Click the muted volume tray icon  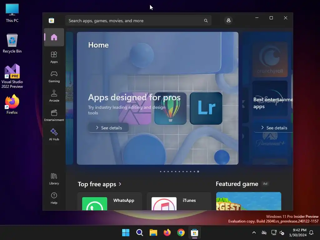pyautogui.click(x=282, y=232)
